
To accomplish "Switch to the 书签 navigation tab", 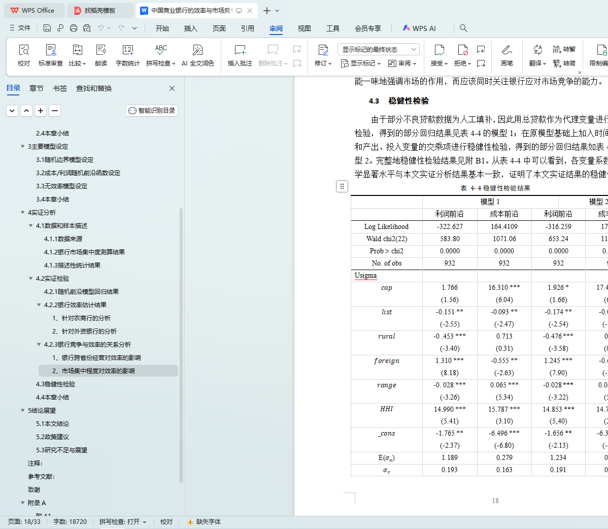I will click(x=60, y=88).
